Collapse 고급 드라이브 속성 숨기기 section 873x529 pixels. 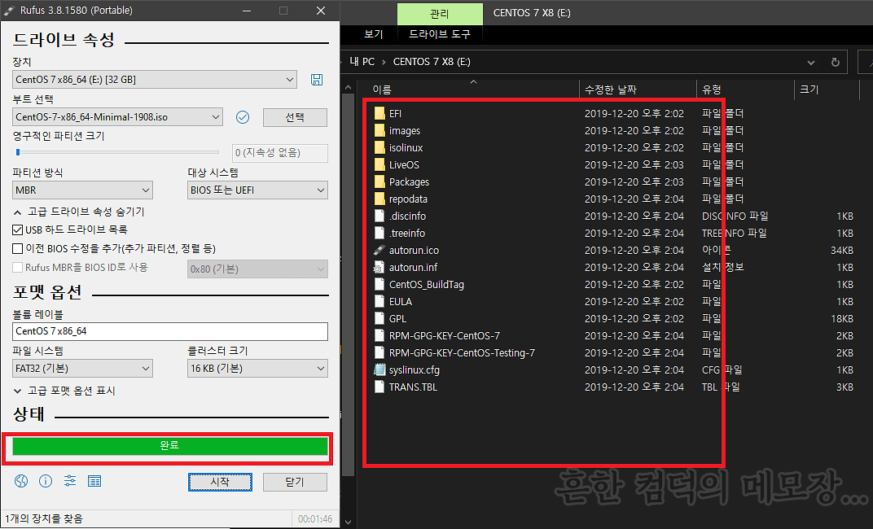pos(78,212)
